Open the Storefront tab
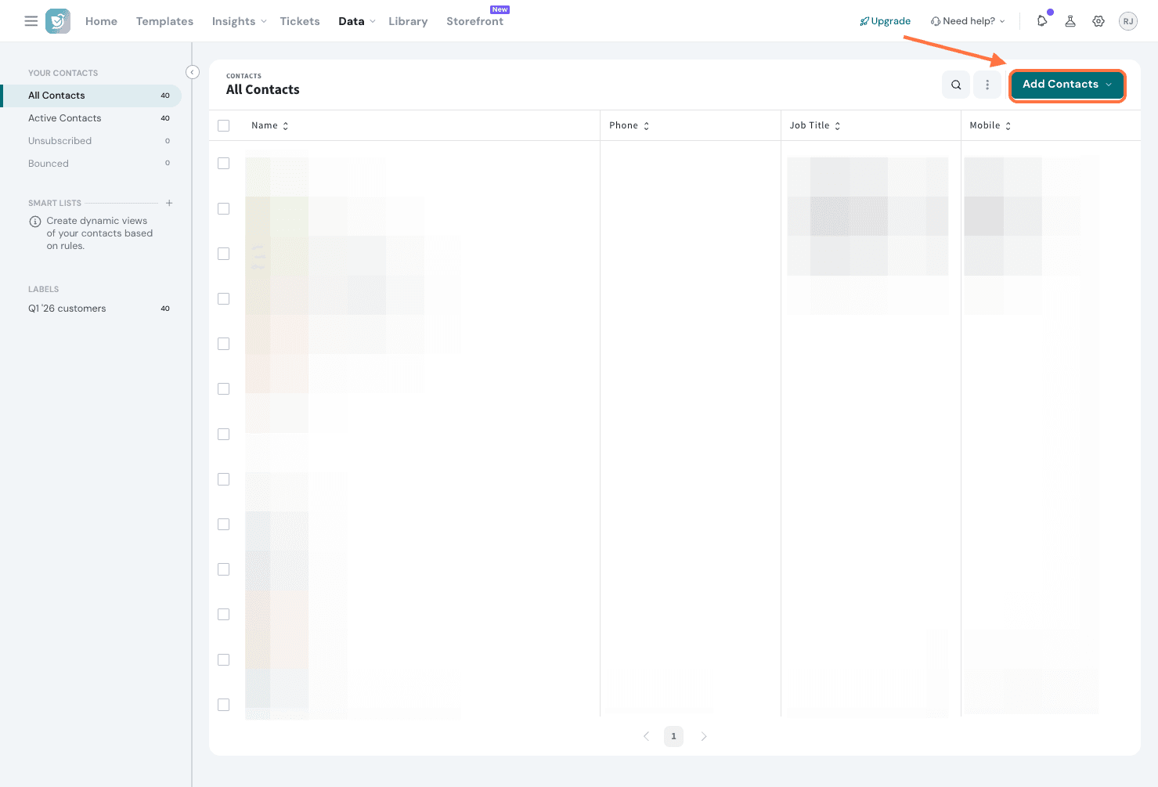Viewport: 1158px width, 787px height. coord(474,21)
